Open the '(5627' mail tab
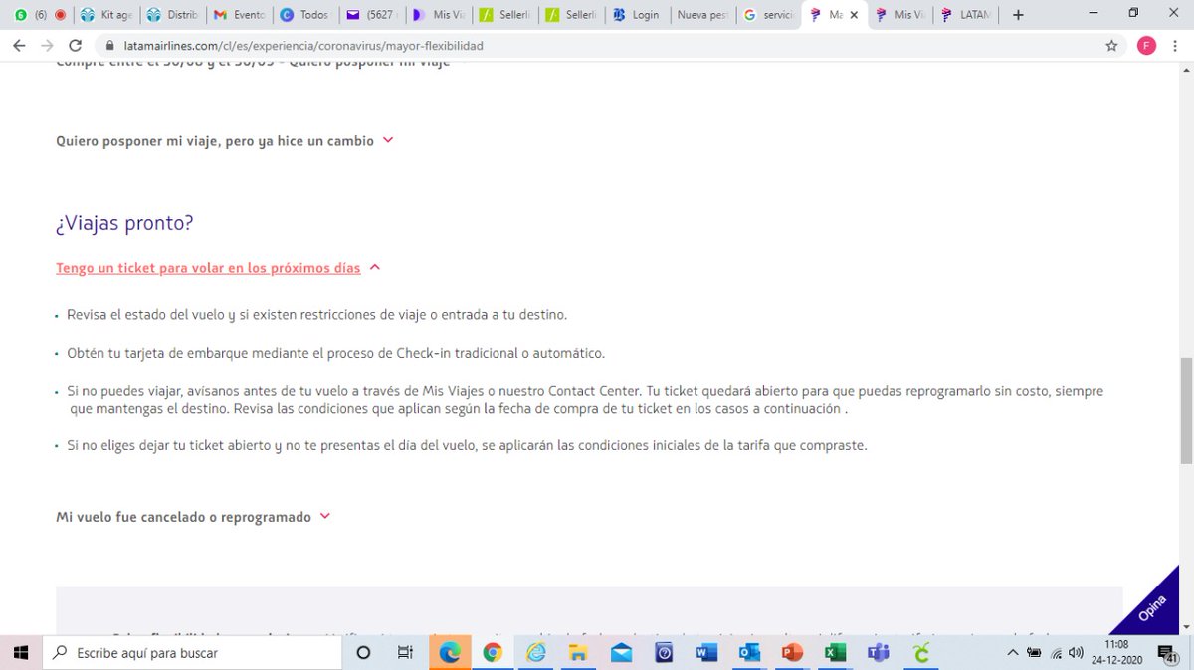This screenshot has height=670, width=1194. click(x=372, y=15)
